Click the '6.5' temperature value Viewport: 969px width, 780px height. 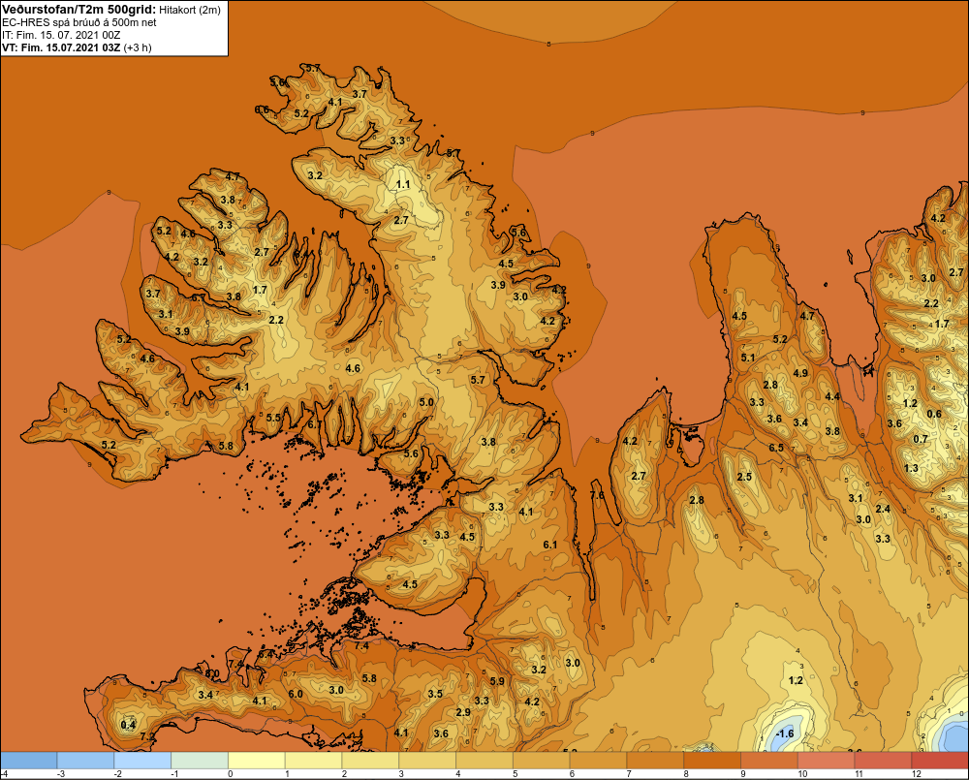776,448
